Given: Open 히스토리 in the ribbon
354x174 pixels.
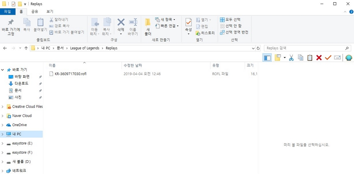Looking at the screenshot, I should pos(205,33).
